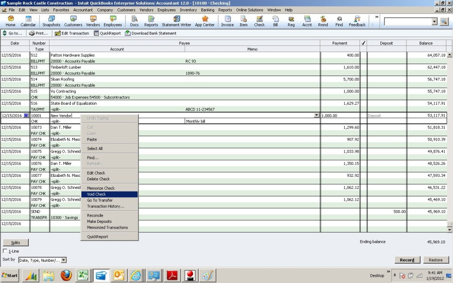
Task: Click the Windows Start button
Action: point(10,275)
